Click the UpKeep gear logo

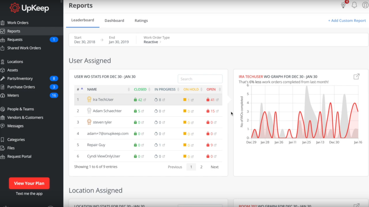[x=15, y=8]
